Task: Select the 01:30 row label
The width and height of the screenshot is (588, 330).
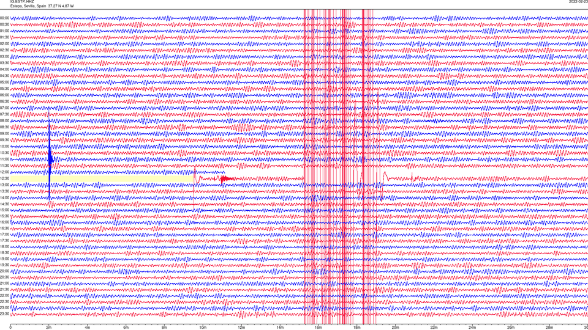Action: 4,37
